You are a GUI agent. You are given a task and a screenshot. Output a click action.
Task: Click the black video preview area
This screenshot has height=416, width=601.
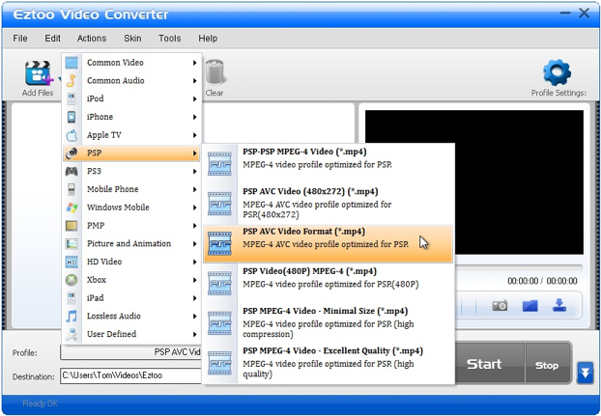[x=474, y=182]
